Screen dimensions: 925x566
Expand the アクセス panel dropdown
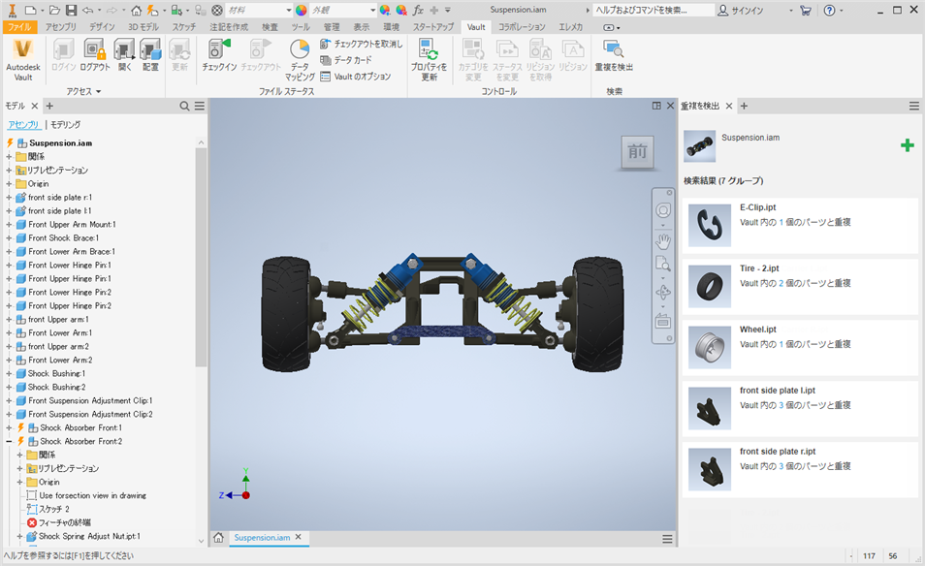click(83, 91)
